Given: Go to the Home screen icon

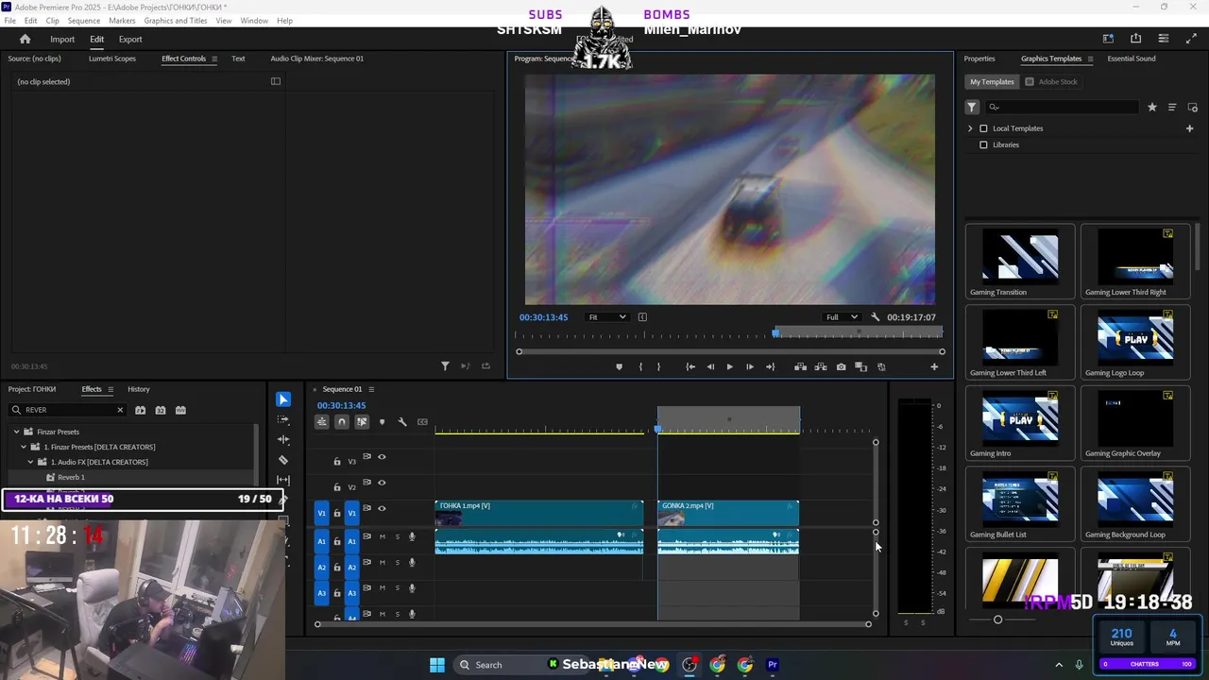Looking at the screenshot, I should (25, 39).
